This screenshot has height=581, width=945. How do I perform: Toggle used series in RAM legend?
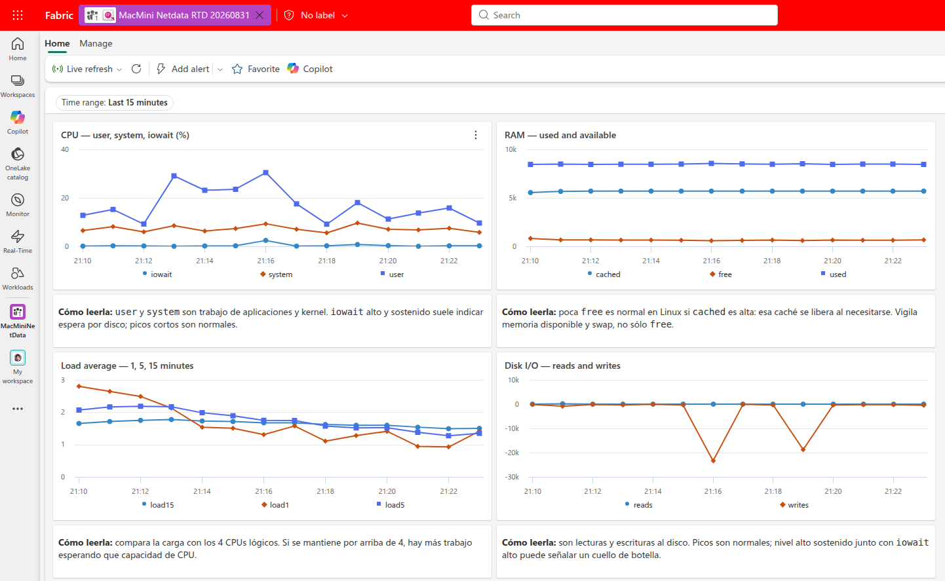tap(834, 274)
